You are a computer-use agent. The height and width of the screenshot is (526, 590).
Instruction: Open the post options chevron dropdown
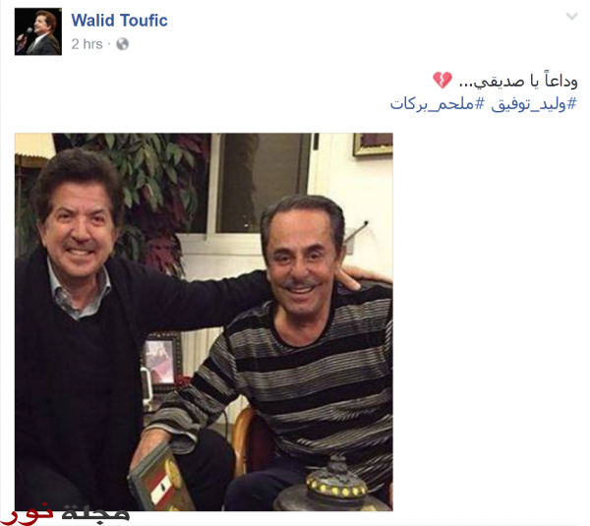572,16
